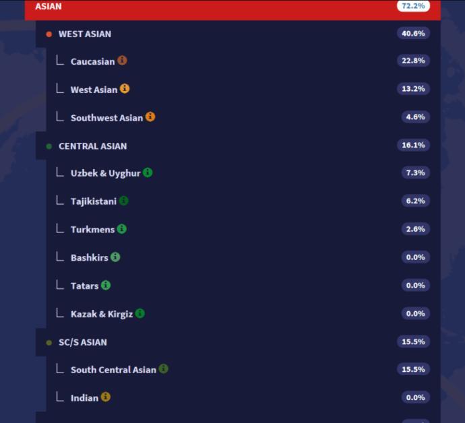
Task: Show info for Uzbek & Uyghur
Action: tap(148, 172)
